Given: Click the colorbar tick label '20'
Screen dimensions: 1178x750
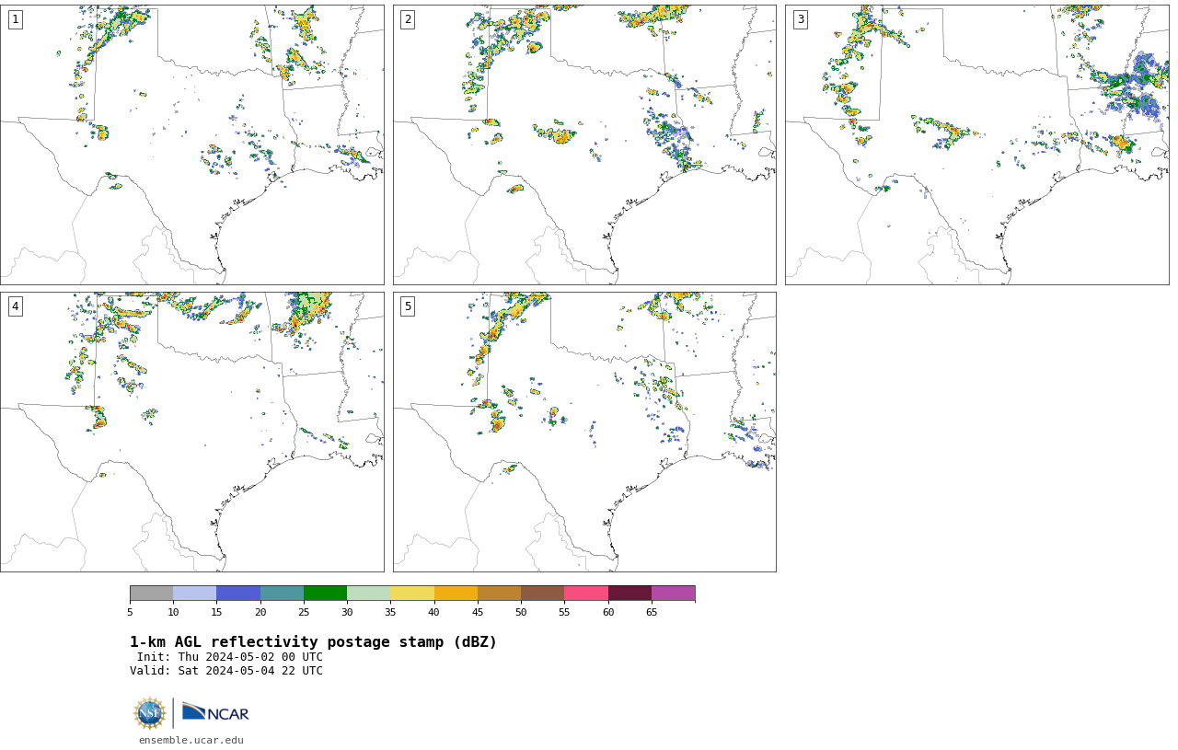Looking at the screenshot, I should 260,612.
